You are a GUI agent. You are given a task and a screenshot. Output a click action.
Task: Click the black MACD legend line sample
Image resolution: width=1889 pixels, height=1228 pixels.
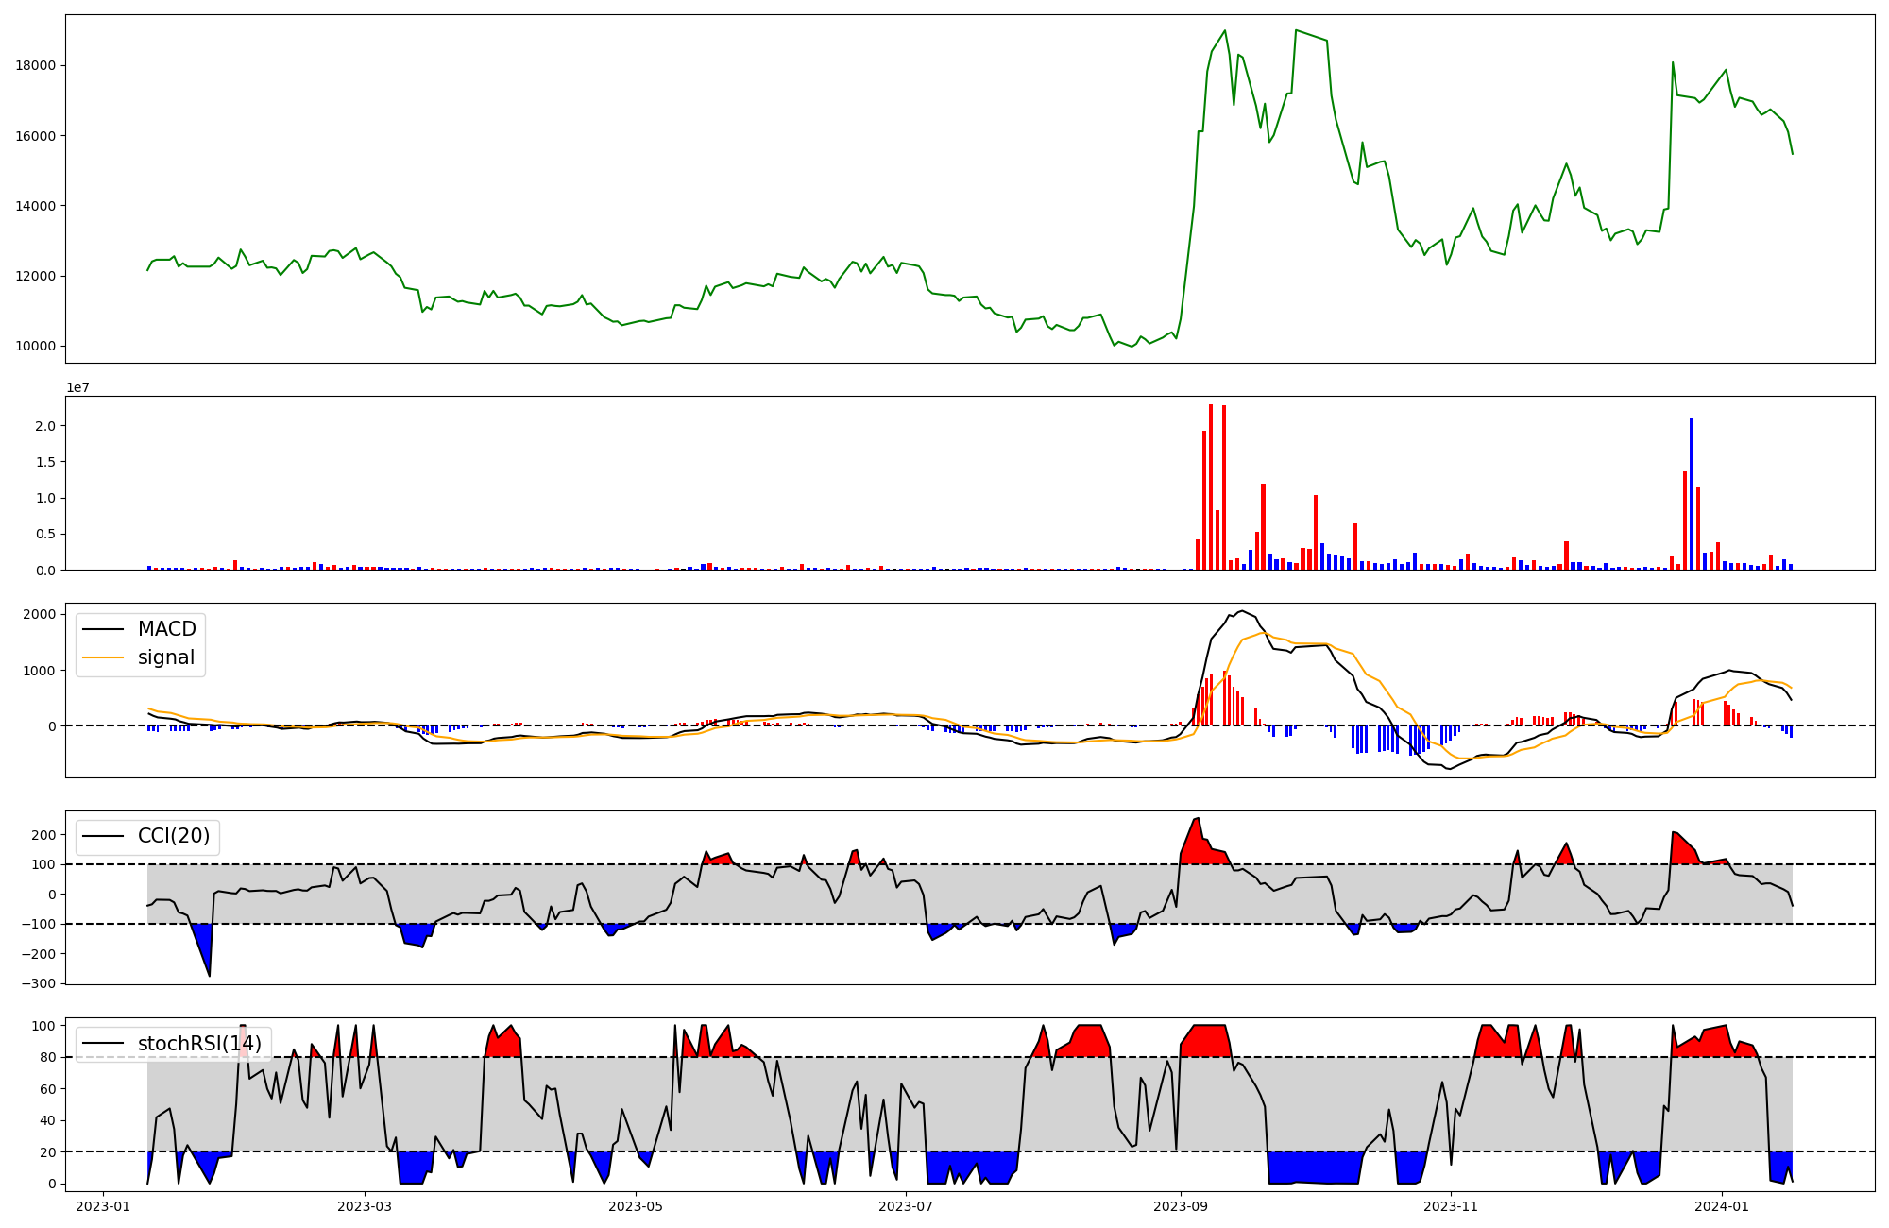[103, 629]
